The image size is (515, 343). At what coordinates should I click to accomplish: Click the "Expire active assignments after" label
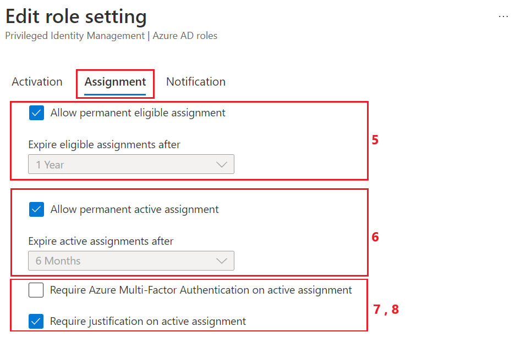tap(101, 241)
